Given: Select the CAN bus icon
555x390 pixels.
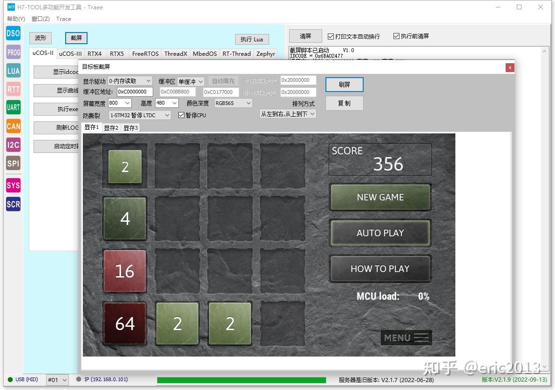Looking at the screenshot, I should point(13,126).
